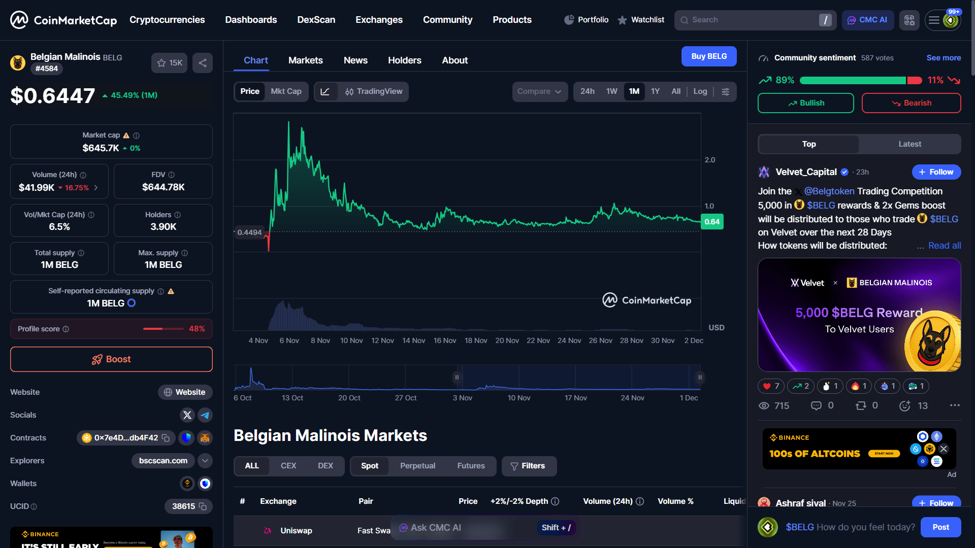Open the Holders tab
This screenshot has height=548, width=975.
pyautogui.click(x=404, y=60)
